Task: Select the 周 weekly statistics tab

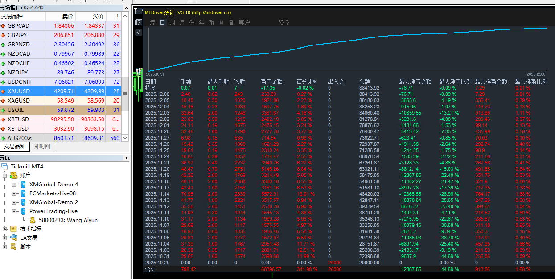Action: (173, 22)
